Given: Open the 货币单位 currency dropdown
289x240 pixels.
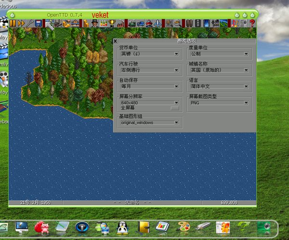Looking at the screenshot, I should coord(149,54).
